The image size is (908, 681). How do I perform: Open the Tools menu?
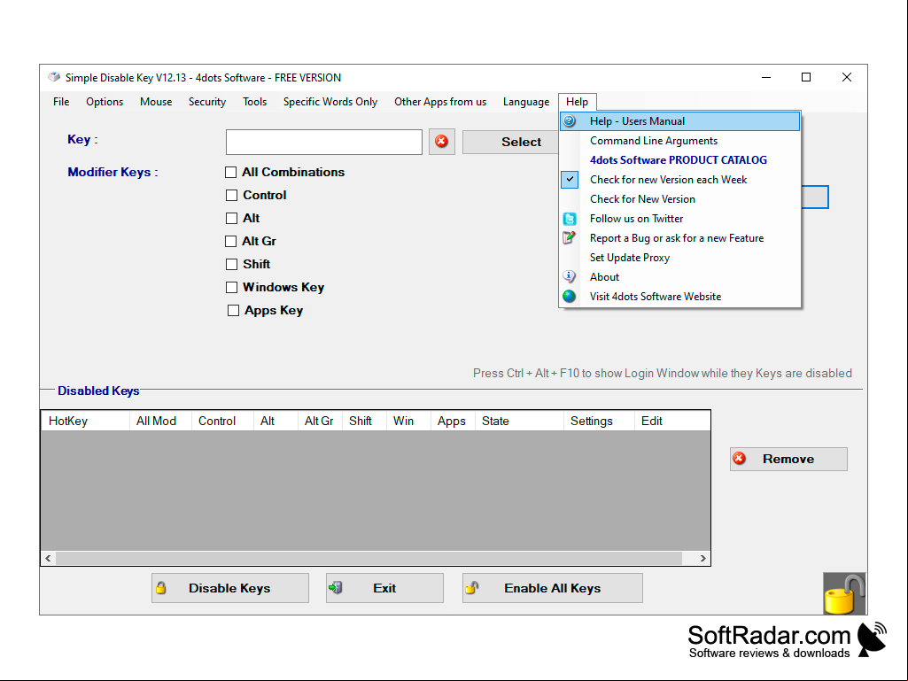click(255, 102)
